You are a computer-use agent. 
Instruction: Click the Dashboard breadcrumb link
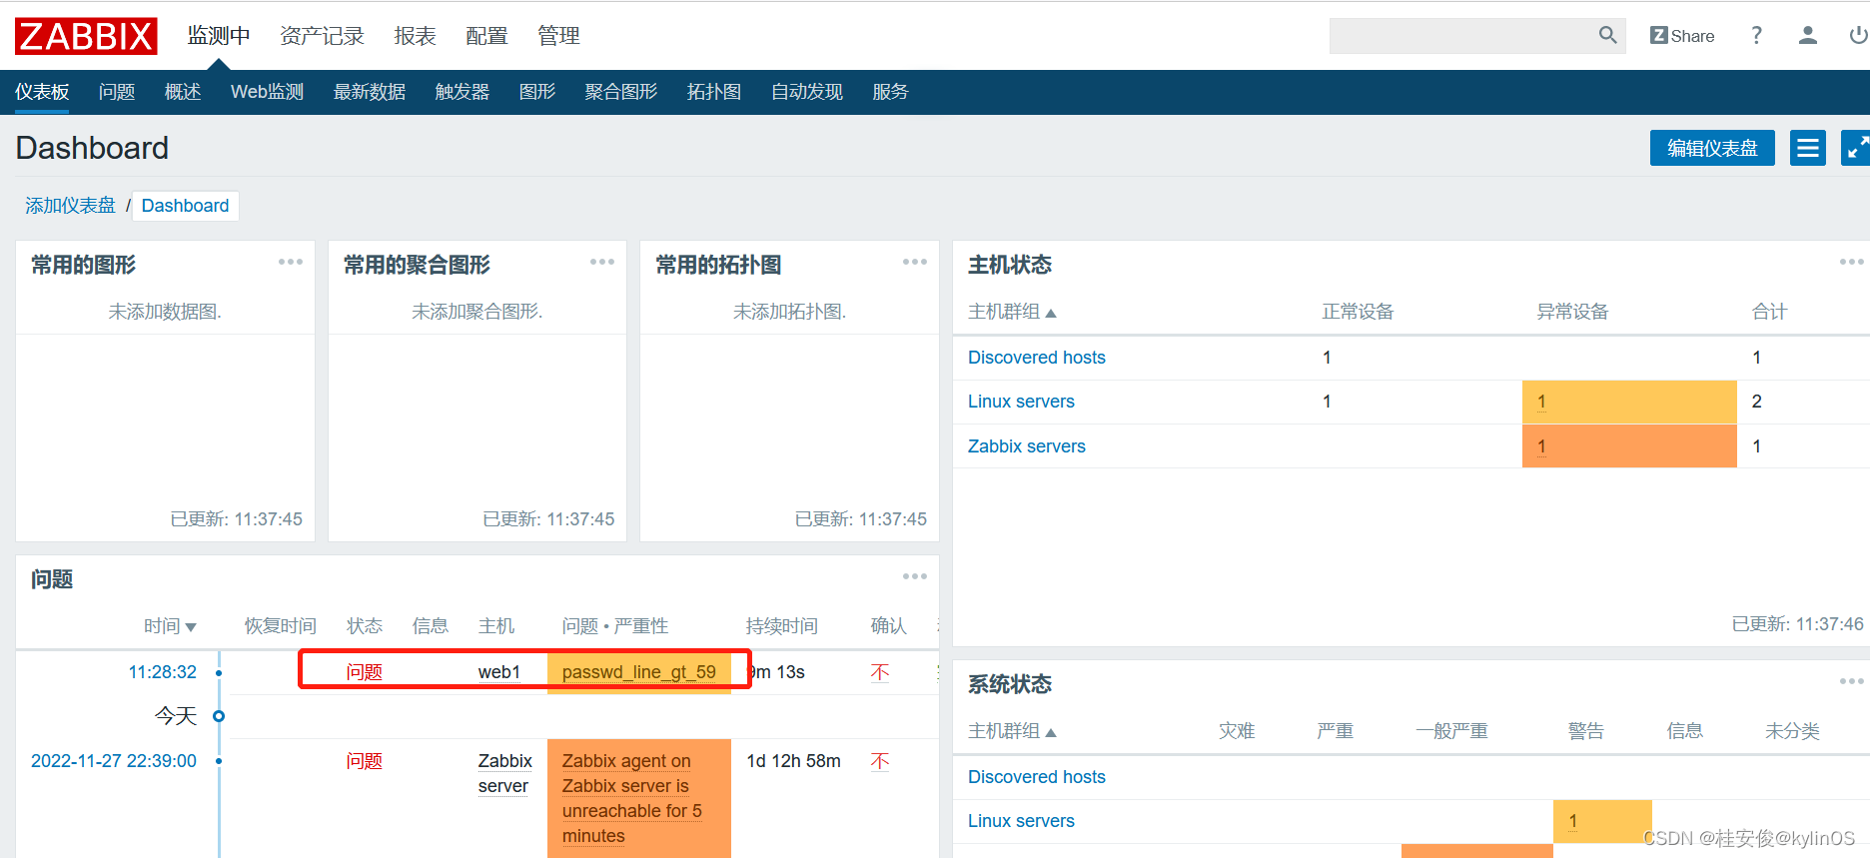click(185, 206)
